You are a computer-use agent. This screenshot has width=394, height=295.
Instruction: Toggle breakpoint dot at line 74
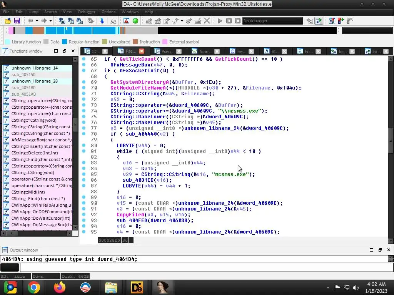[83, 111]
